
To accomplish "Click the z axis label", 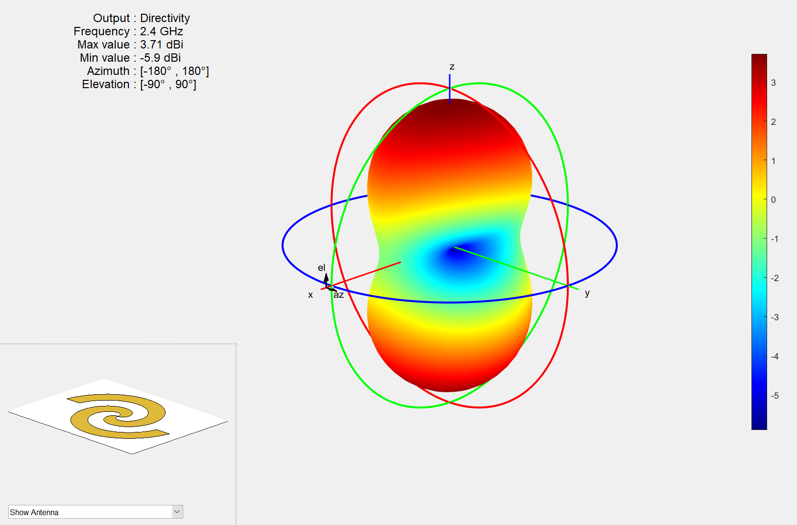I will (x=452, y=67).
